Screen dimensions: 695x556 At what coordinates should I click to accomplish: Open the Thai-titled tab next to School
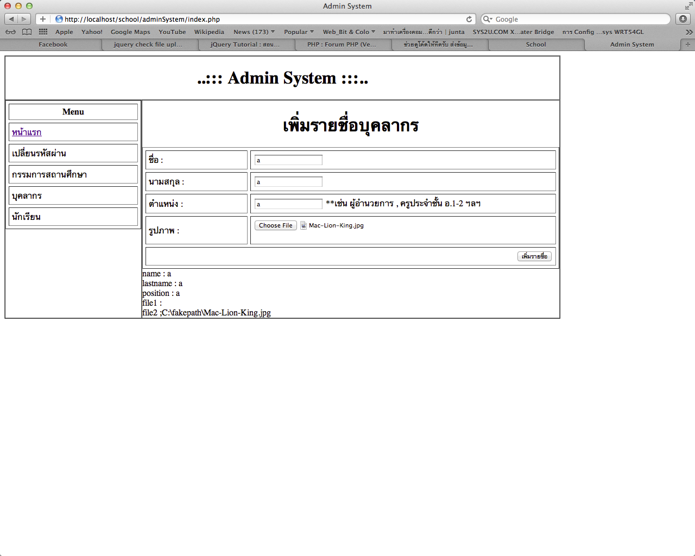click(x=438, y=45)
